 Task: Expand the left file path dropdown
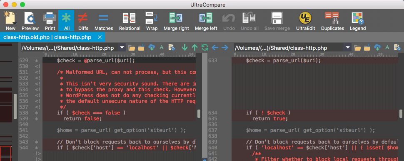(x=122, y=47)
